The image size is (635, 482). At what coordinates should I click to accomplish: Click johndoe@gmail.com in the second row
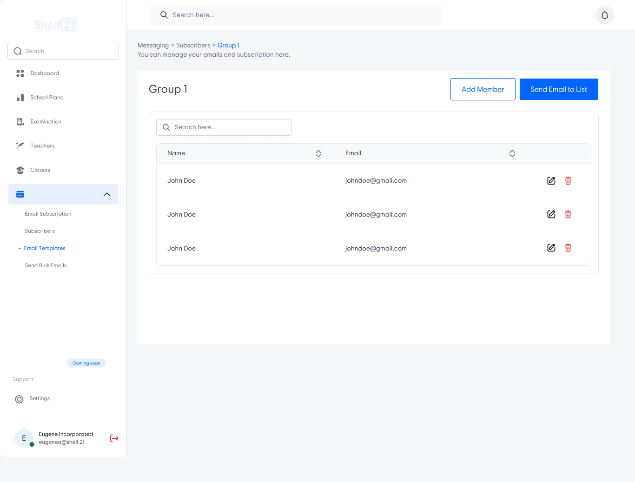[376, 215]
